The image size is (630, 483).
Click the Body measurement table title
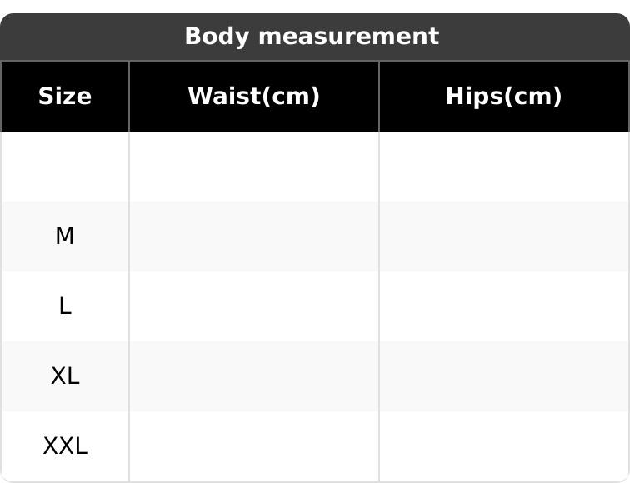311,37
